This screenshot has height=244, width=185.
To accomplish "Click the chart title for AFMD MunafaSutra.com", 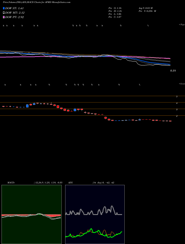I will (x=37, y=2).
